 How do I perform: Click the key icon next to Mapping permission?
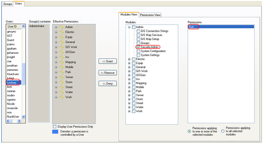[61, 62]
